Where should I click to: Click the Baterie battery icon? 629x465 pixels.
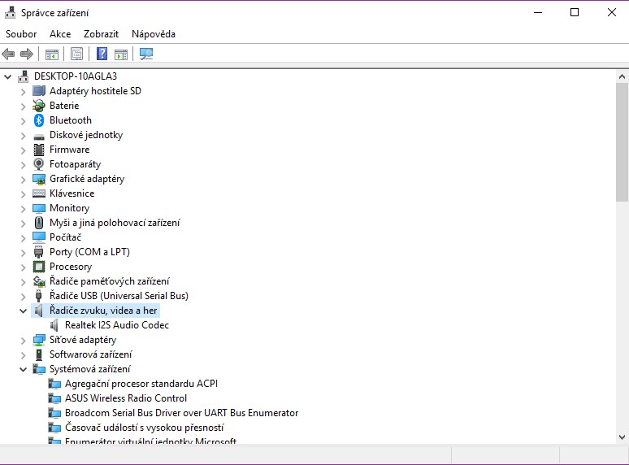[x=38, y=106]
